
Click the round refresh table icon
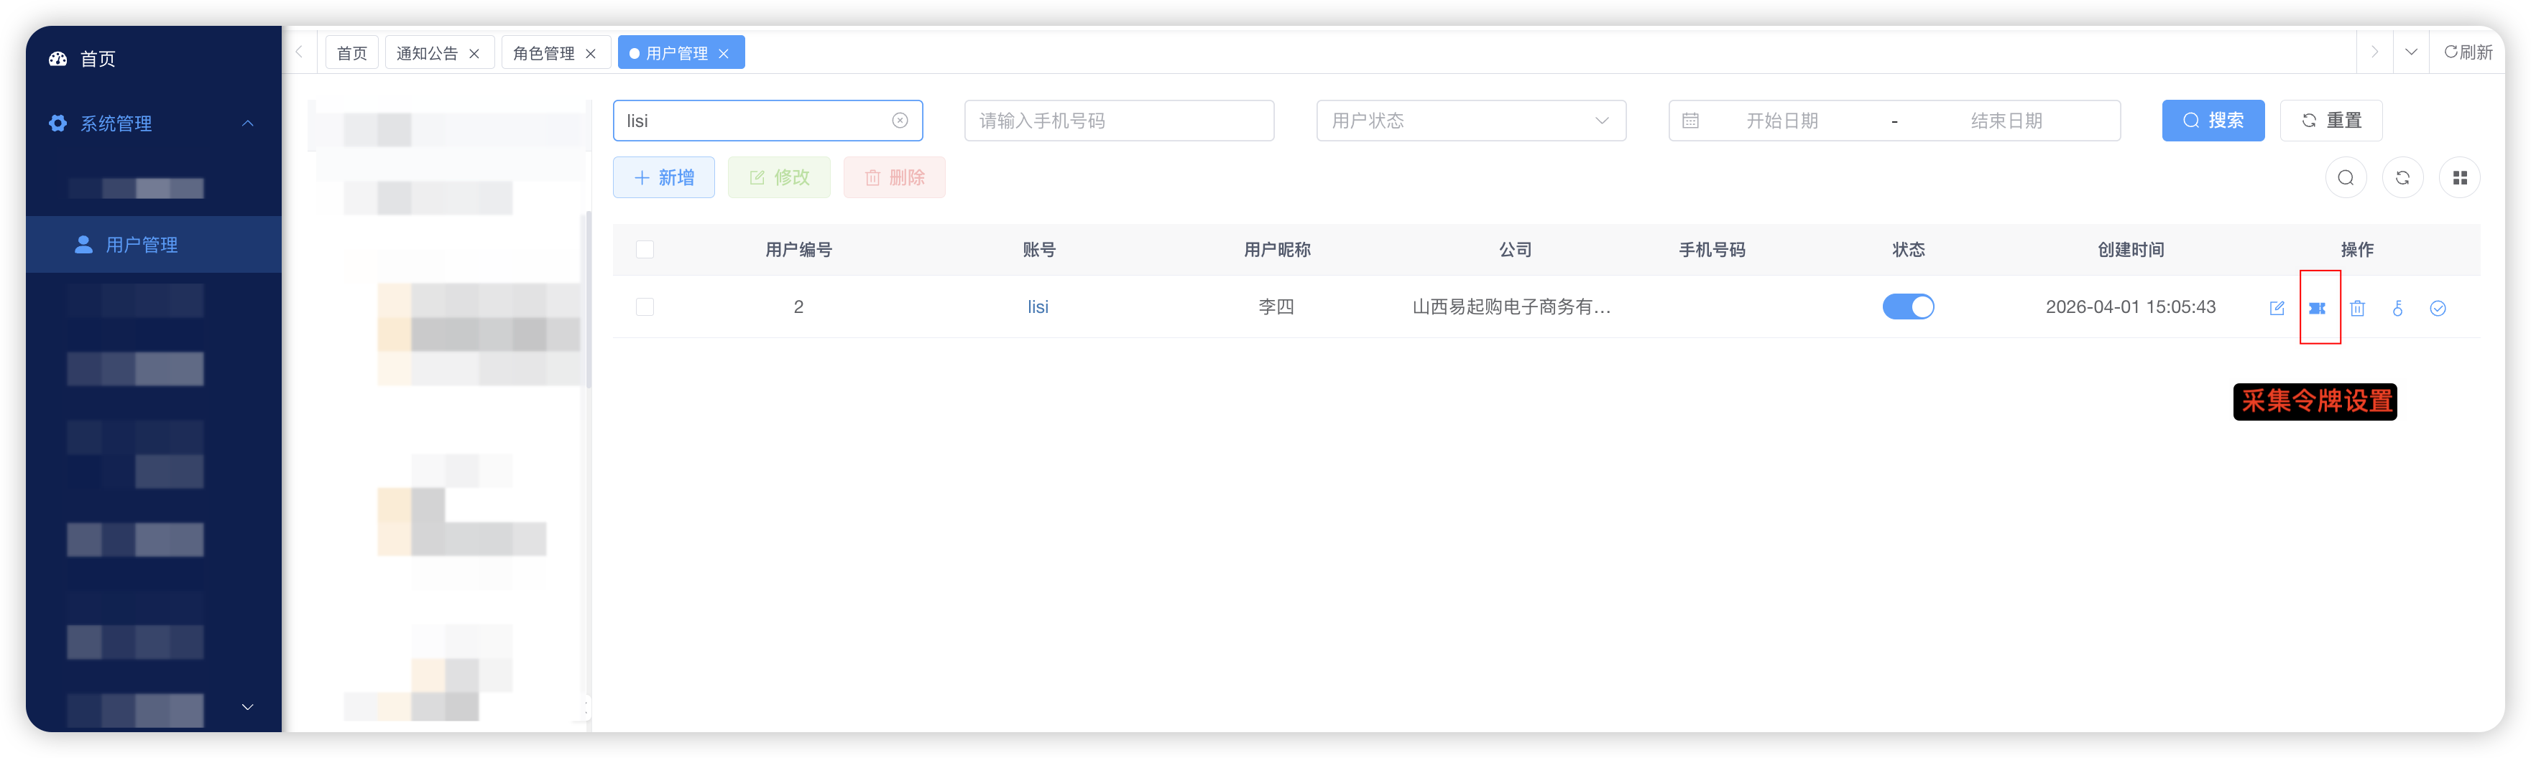click(x=2402, y=178)
